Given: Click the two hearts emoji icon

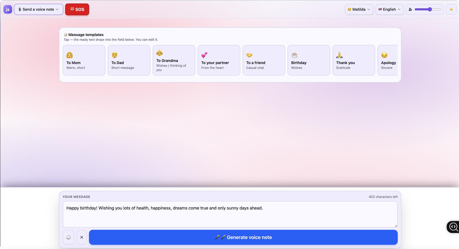Looking at the screenshot, I should click(204, 55).
